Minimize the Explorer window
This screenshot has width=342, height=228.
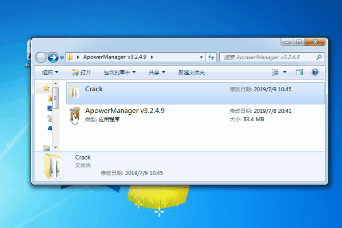(287, 41)
